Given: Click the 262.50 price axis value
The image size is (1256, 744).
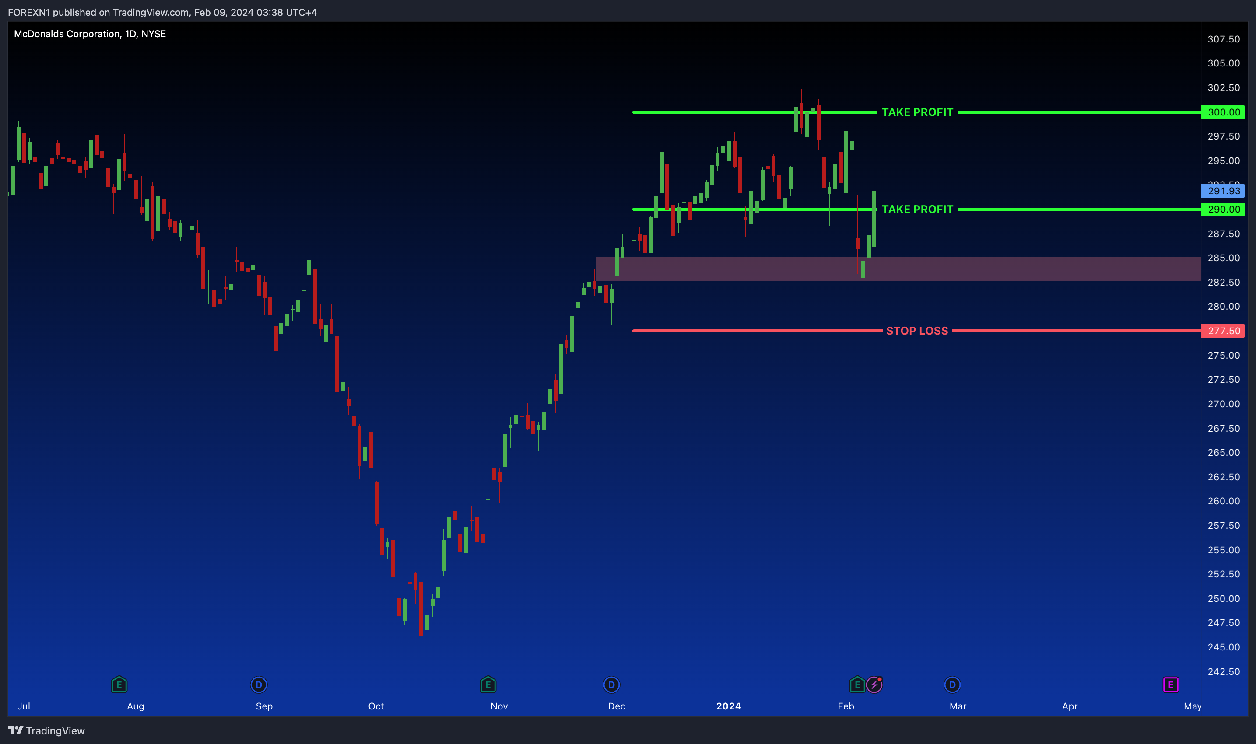Looking at the screenshot, I should pos(1223,477).
